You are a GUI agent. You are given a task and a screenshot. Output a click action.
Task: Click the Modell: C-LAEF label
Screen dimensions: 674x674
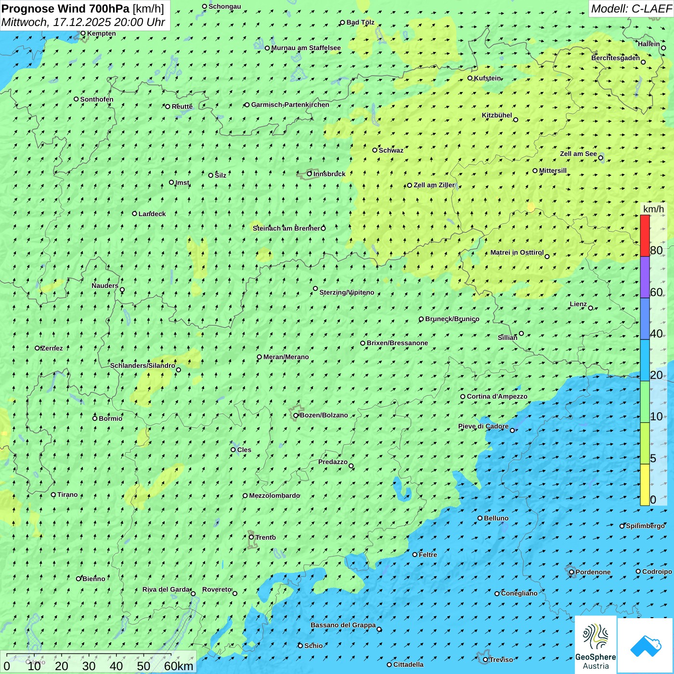[631, 9]
